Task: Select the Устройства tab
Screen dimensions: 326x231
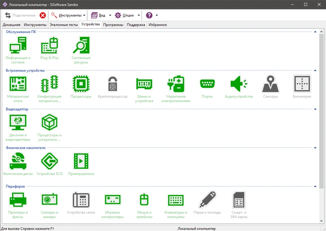Action: [91, 24]
